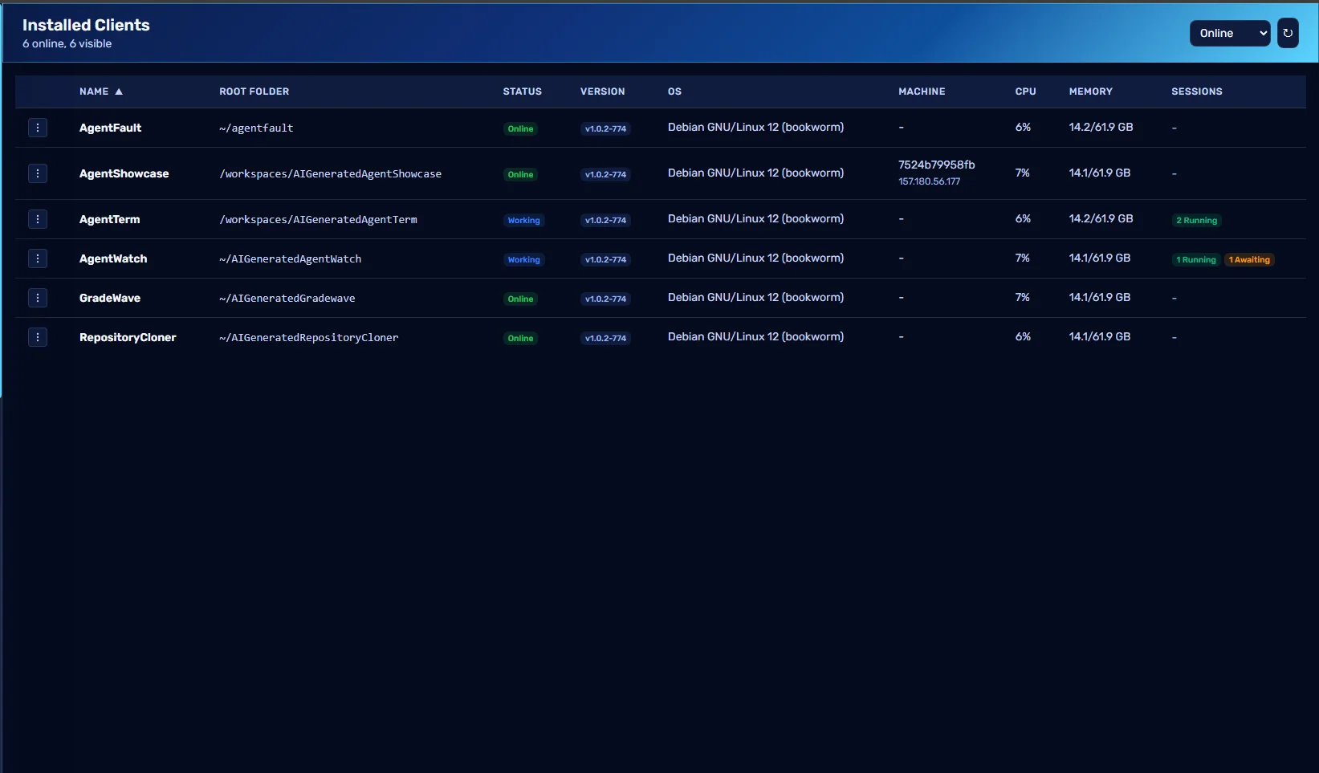Open the AgentTerm row actions menu

pyautogui.click(x=37, y=219)
